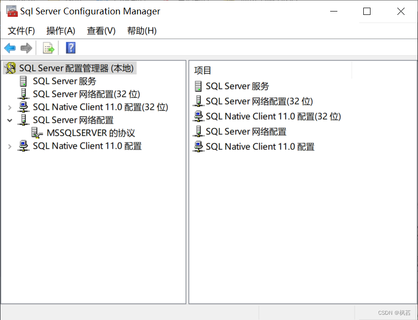Screen dimensions: 418x320
Task: Open the 查看(V) menu
Action: 101,31
